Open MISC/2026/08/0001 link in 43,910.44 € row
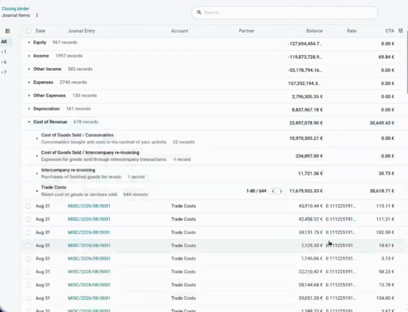The height and width of the screenshot is (312, 408). point(89,206)
